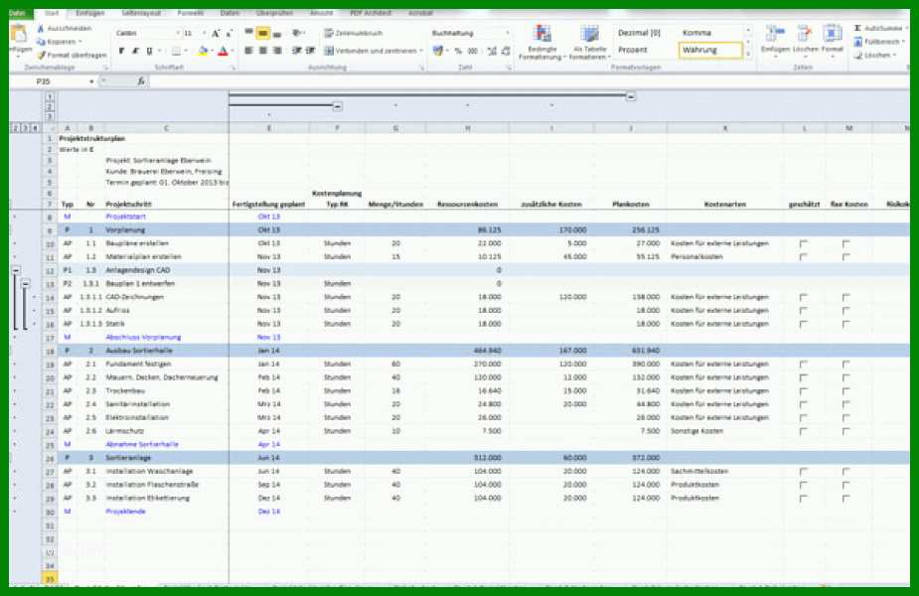The height and width of the screenshot is (596, 919).
Task: Align text to the top of cell
Action: pos(249,33)
